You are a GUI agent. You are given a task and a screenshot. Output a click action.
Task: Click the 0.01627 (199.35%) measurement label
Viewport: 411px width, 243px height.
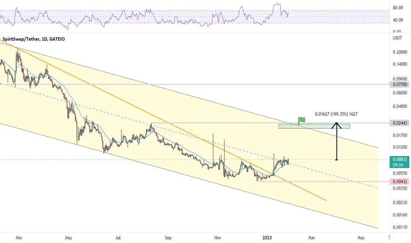(336, 114)
